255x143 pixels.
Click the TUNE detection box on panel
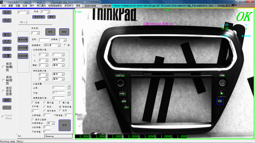tap(222, 75)
